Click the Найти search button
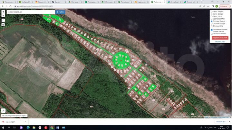The height and width of the screenshot is (130, 232). point(60,12)
